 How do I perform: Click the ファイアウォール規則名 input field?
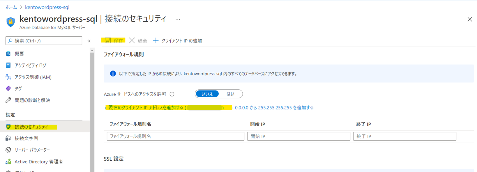[175, 136]
